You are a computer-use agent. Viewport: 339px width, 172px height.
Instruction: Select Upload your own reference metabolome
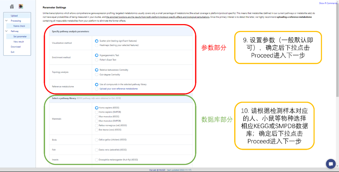point(97,89)
